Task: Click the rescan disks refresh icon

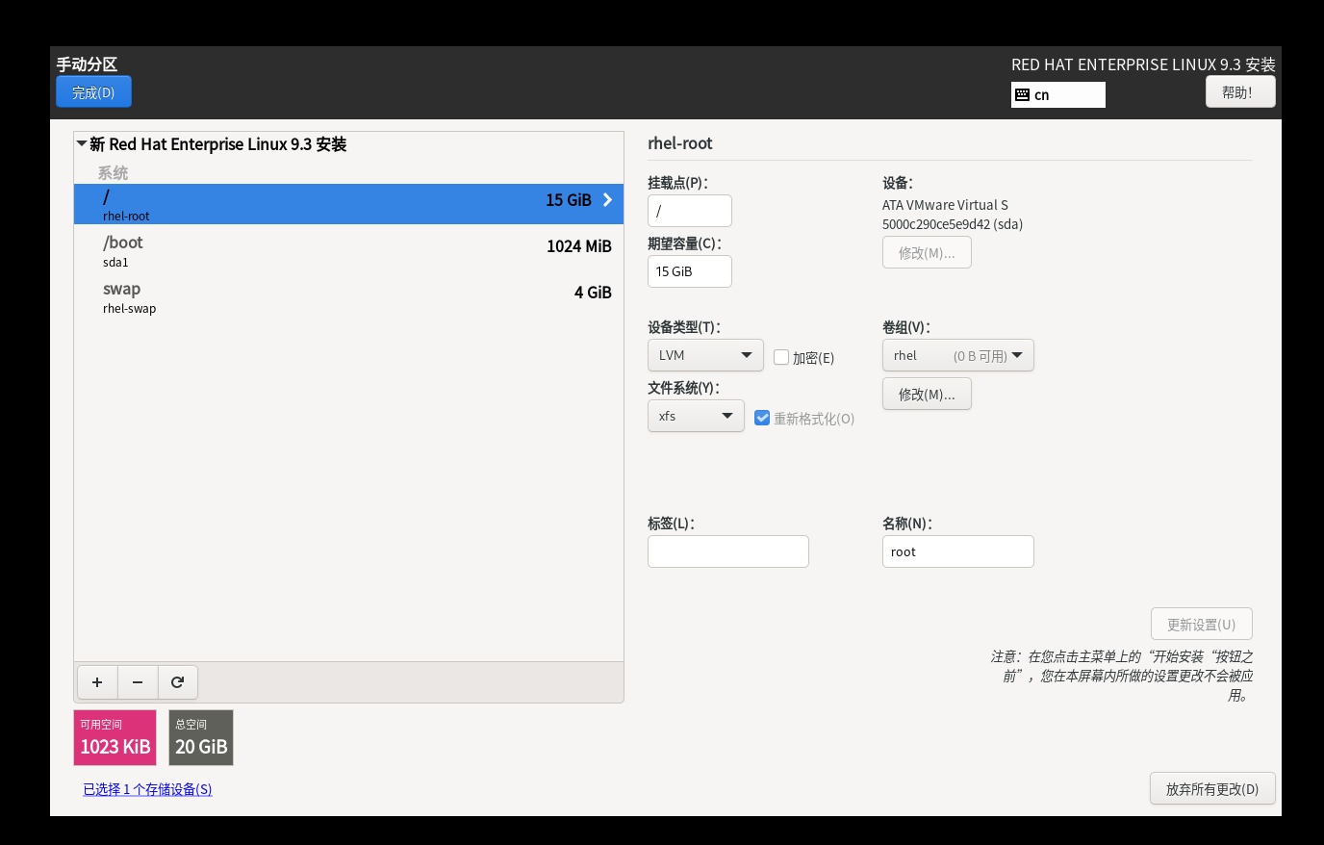Action: (x=178, y=682)
